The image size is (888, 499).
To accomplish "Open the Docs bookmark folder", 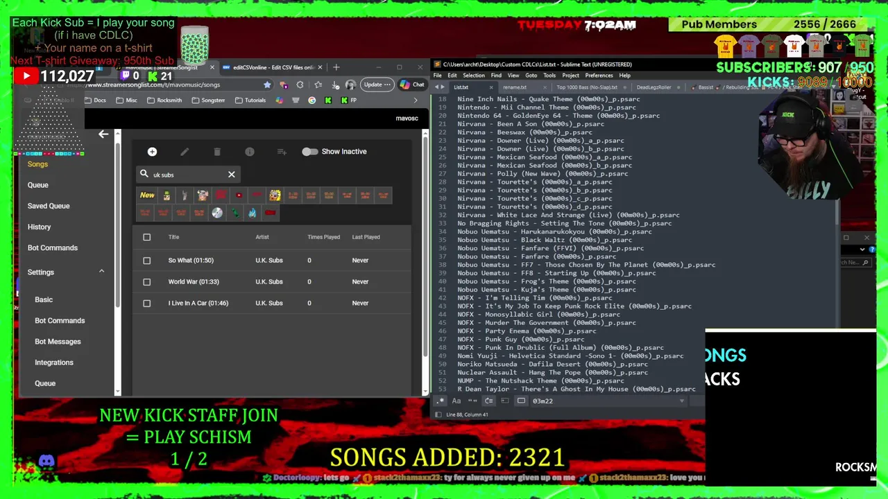I will pyautogui.click(x=95, y=100).
